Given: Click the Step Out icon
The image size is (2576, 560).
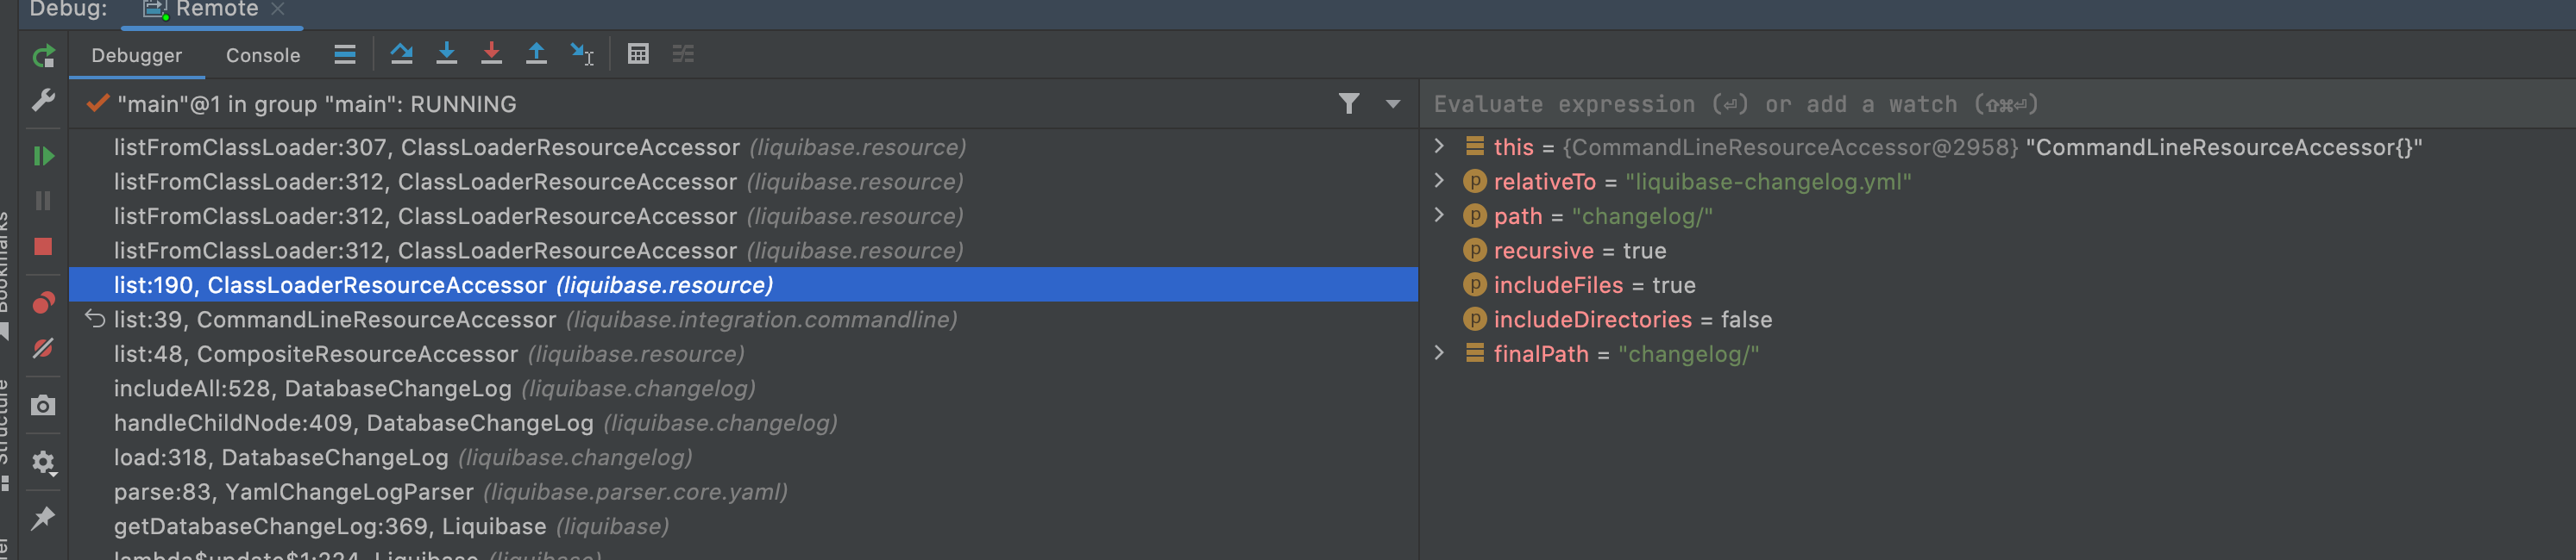Looking at the screenshot, I should click(x=537, y=55).
